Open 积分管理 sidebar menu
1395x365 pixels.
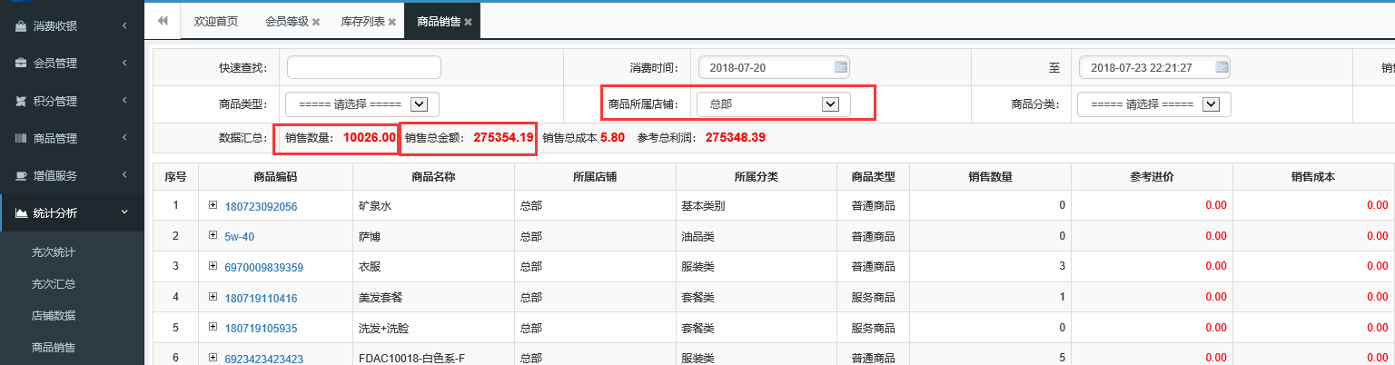click(72, 101)
